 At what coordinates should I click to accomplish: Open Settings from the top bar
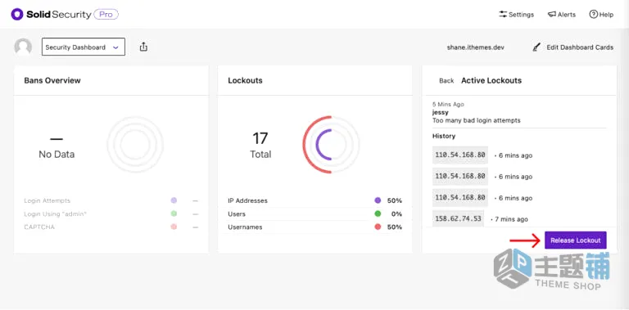pyautogui.click(x=516, y=15)
